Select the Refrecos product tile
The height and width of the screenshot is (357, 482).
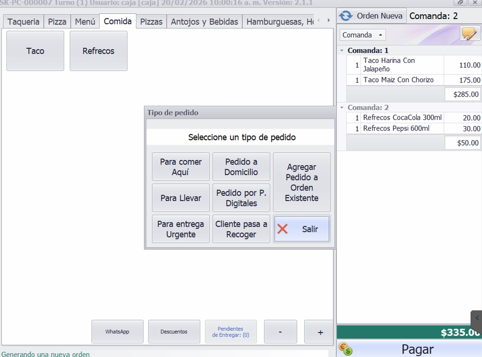[98, 51]
